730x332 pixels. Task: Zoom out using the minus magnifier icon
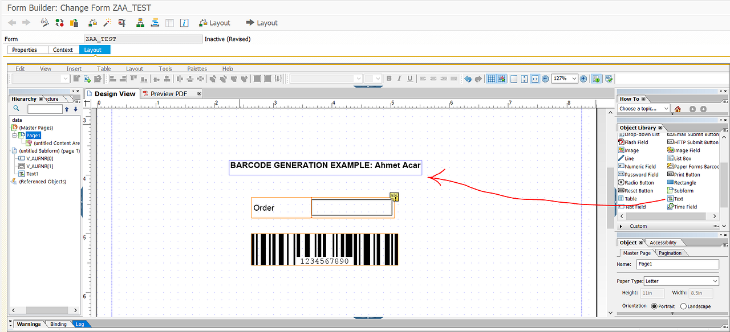click(x=545, y=78)
